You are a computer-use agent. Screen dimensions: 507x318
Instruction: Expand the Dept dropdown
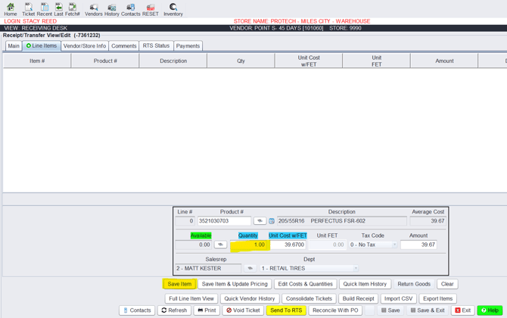(356, 268)
